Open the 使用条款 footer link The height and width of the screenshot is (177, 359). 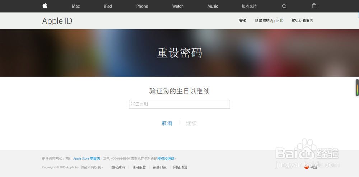[139, 167]
